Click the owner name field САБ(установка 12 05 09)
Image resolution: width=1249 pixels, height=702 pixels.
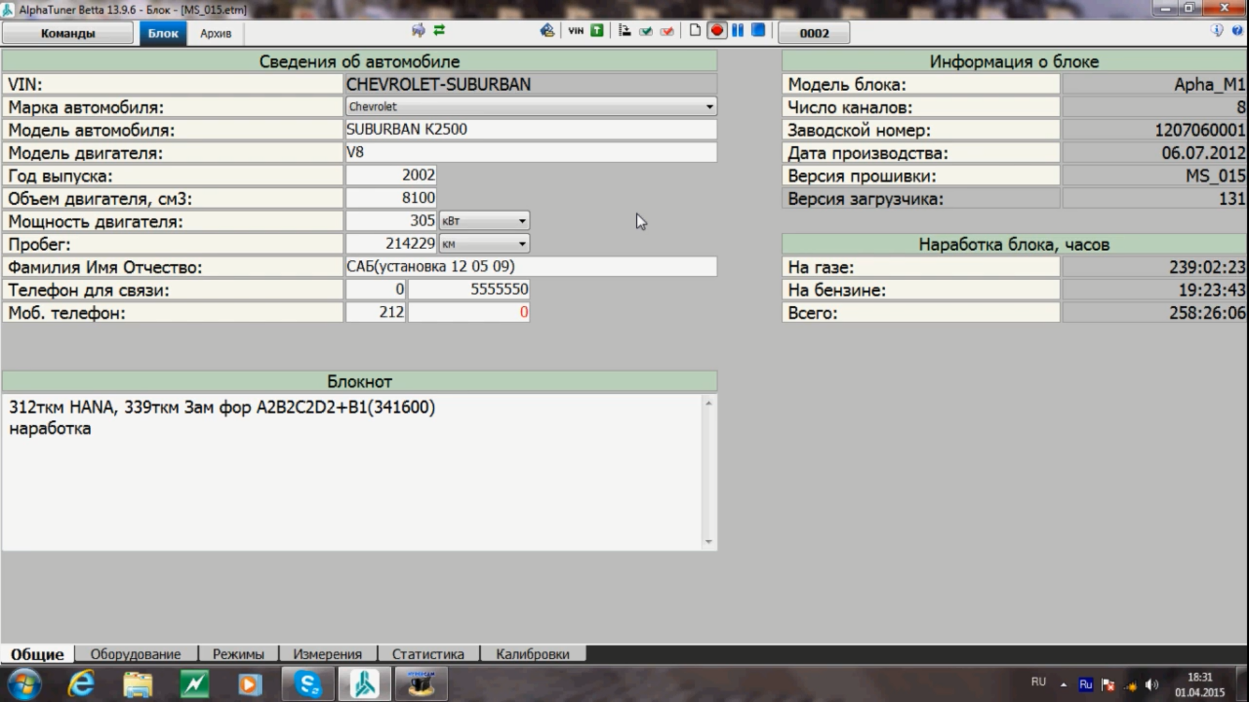tap(531, 266)
